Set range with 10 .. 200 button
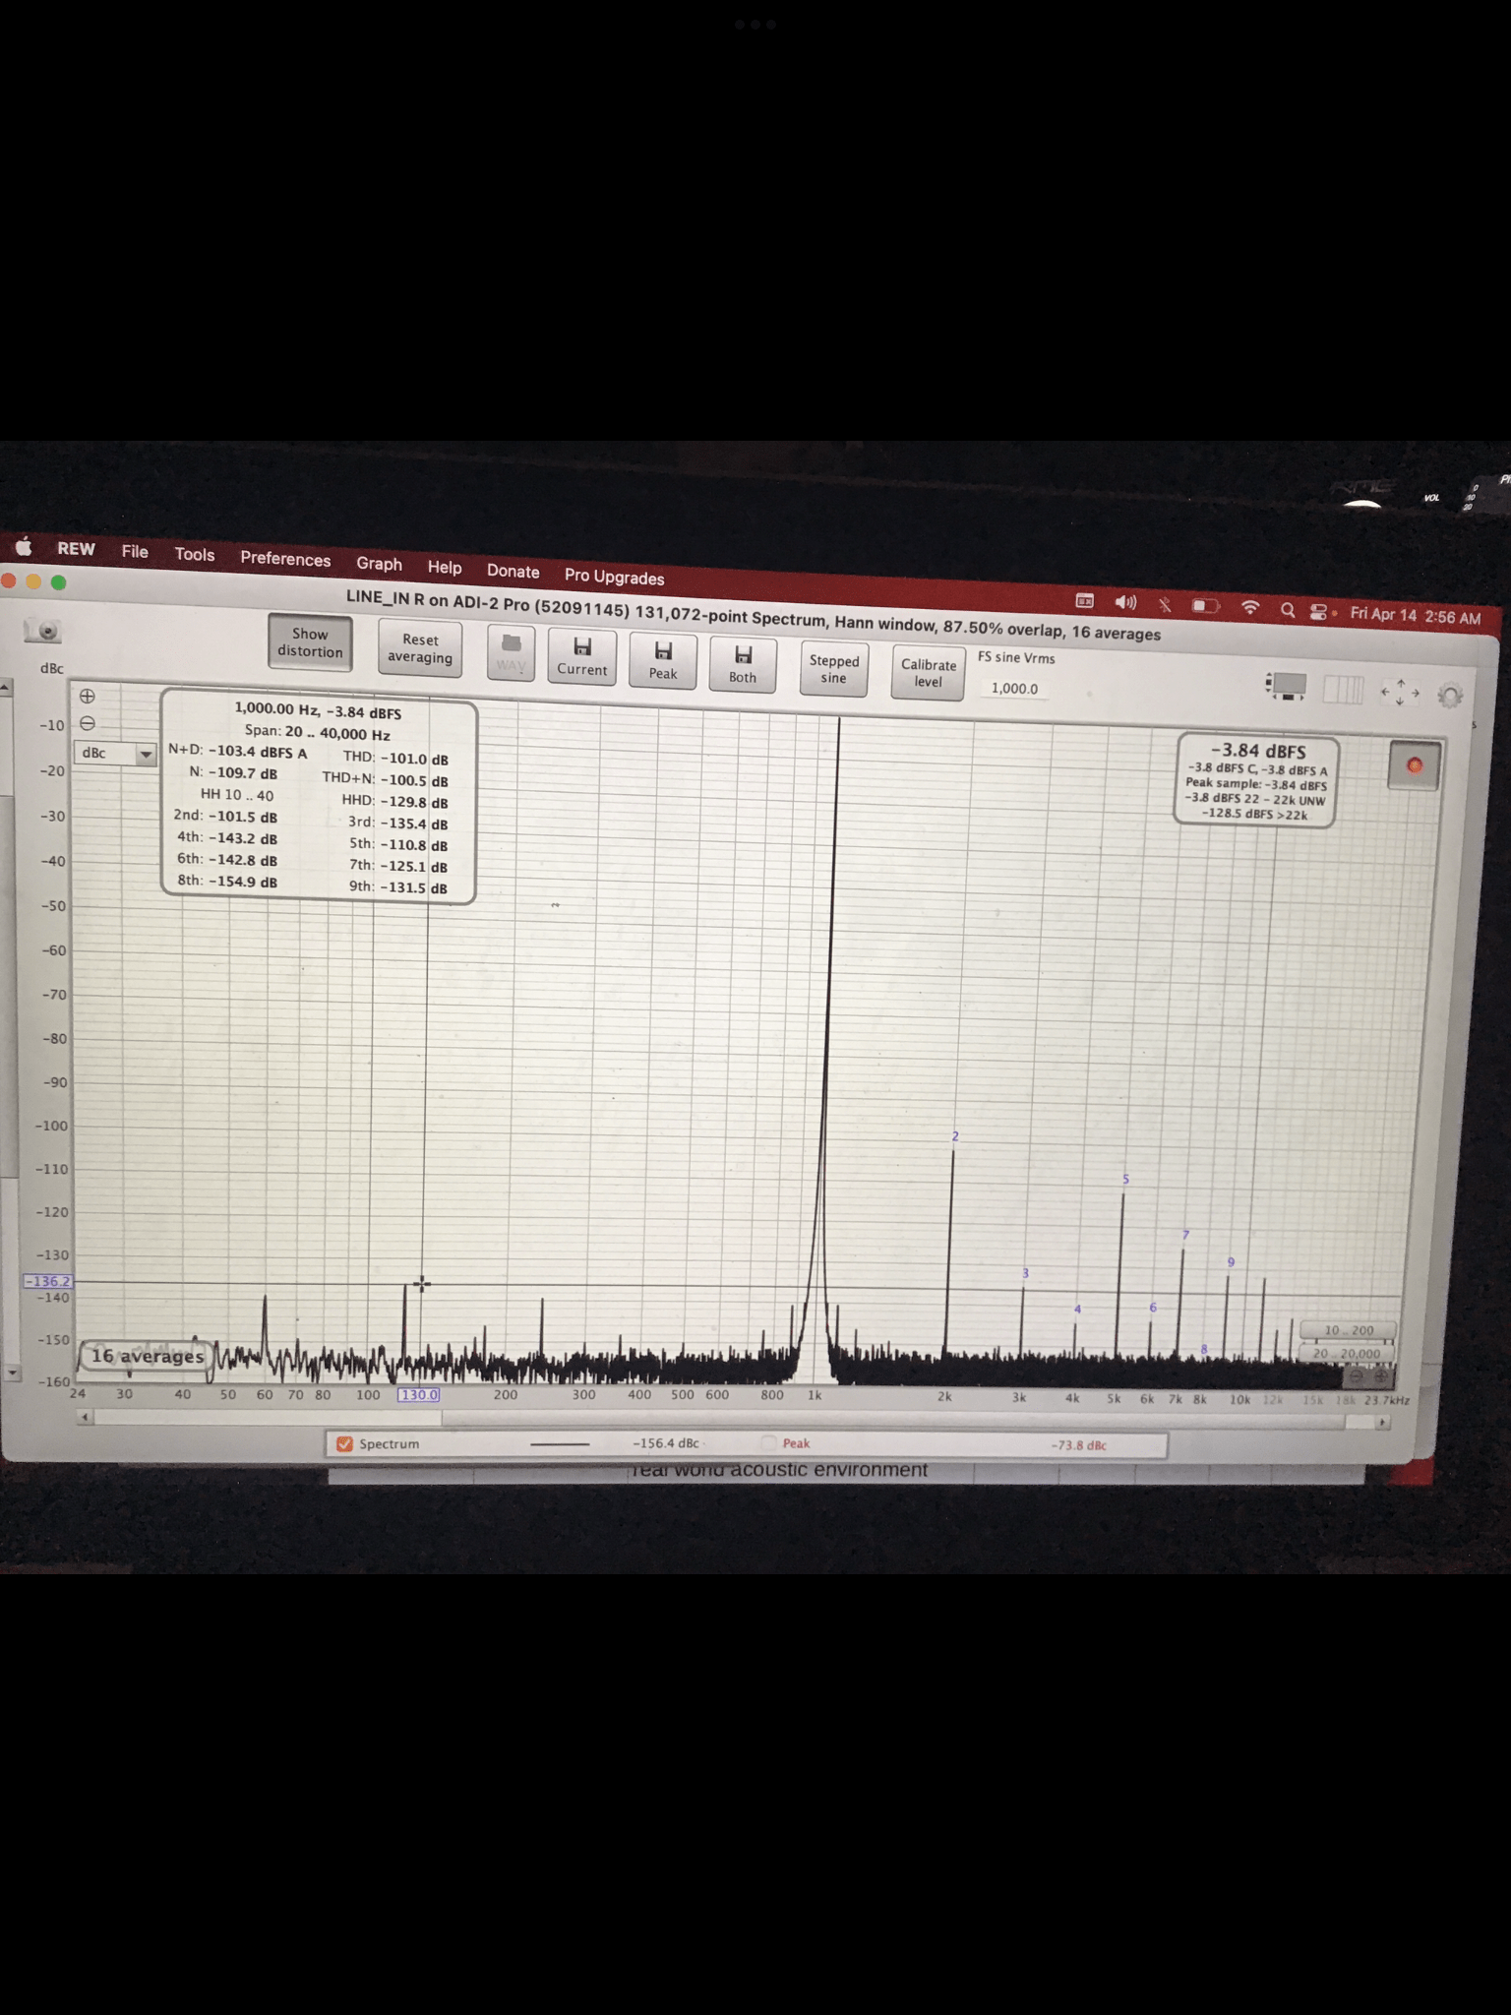The width and height of the screenshot is (1511, 2015). click(x=1349, y=1330)
